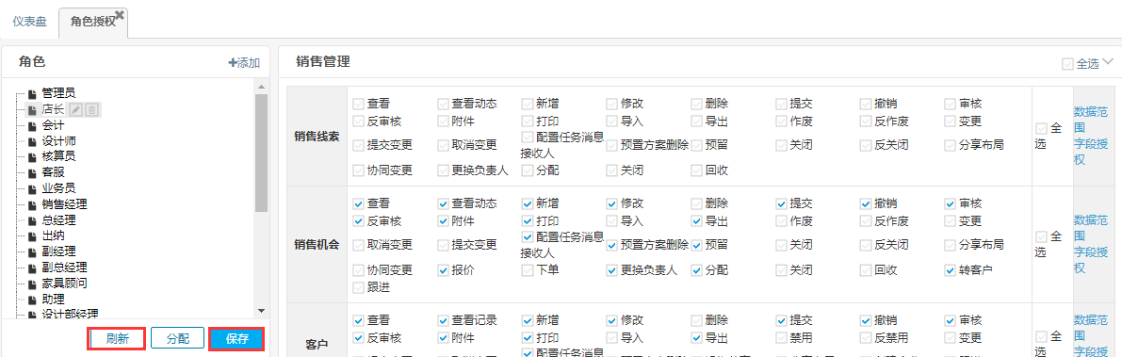1122x357 pixels.
Task: Uncheck 撤销 in the 销售机会 row
Action: (865, 203)
